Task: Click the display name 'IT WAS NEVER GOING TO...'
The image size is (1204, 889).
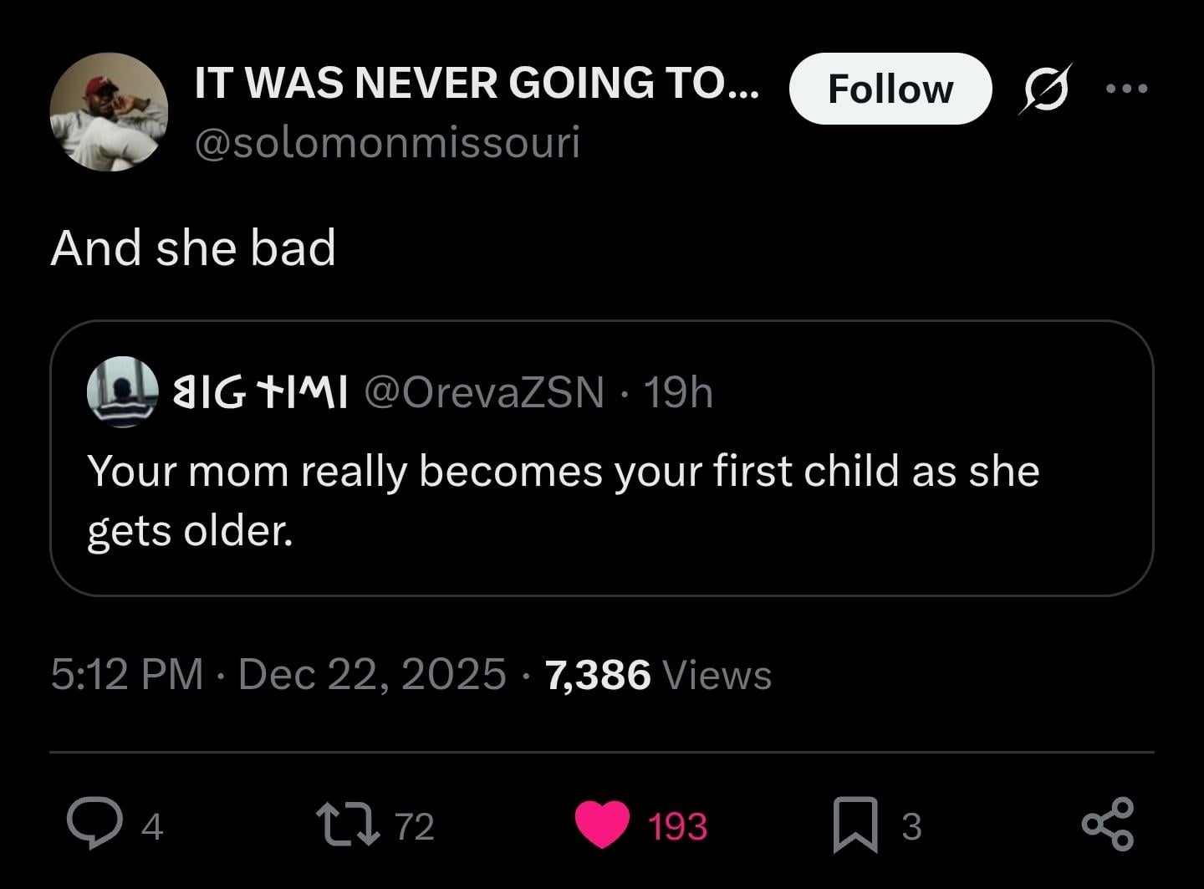Action: point(477,83)
